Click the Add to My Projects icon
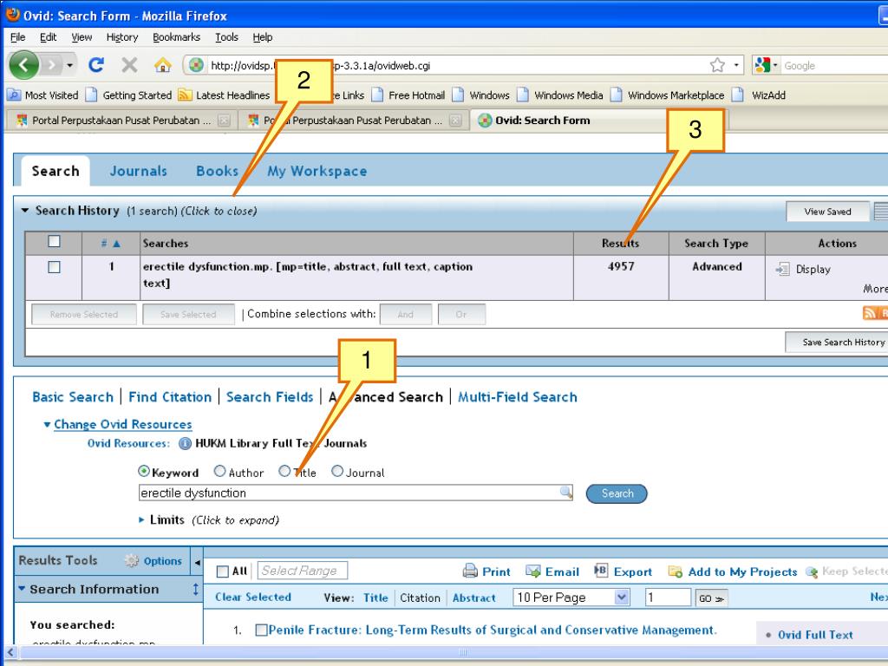This screenshot has height=666, width=888. point(675,572)
